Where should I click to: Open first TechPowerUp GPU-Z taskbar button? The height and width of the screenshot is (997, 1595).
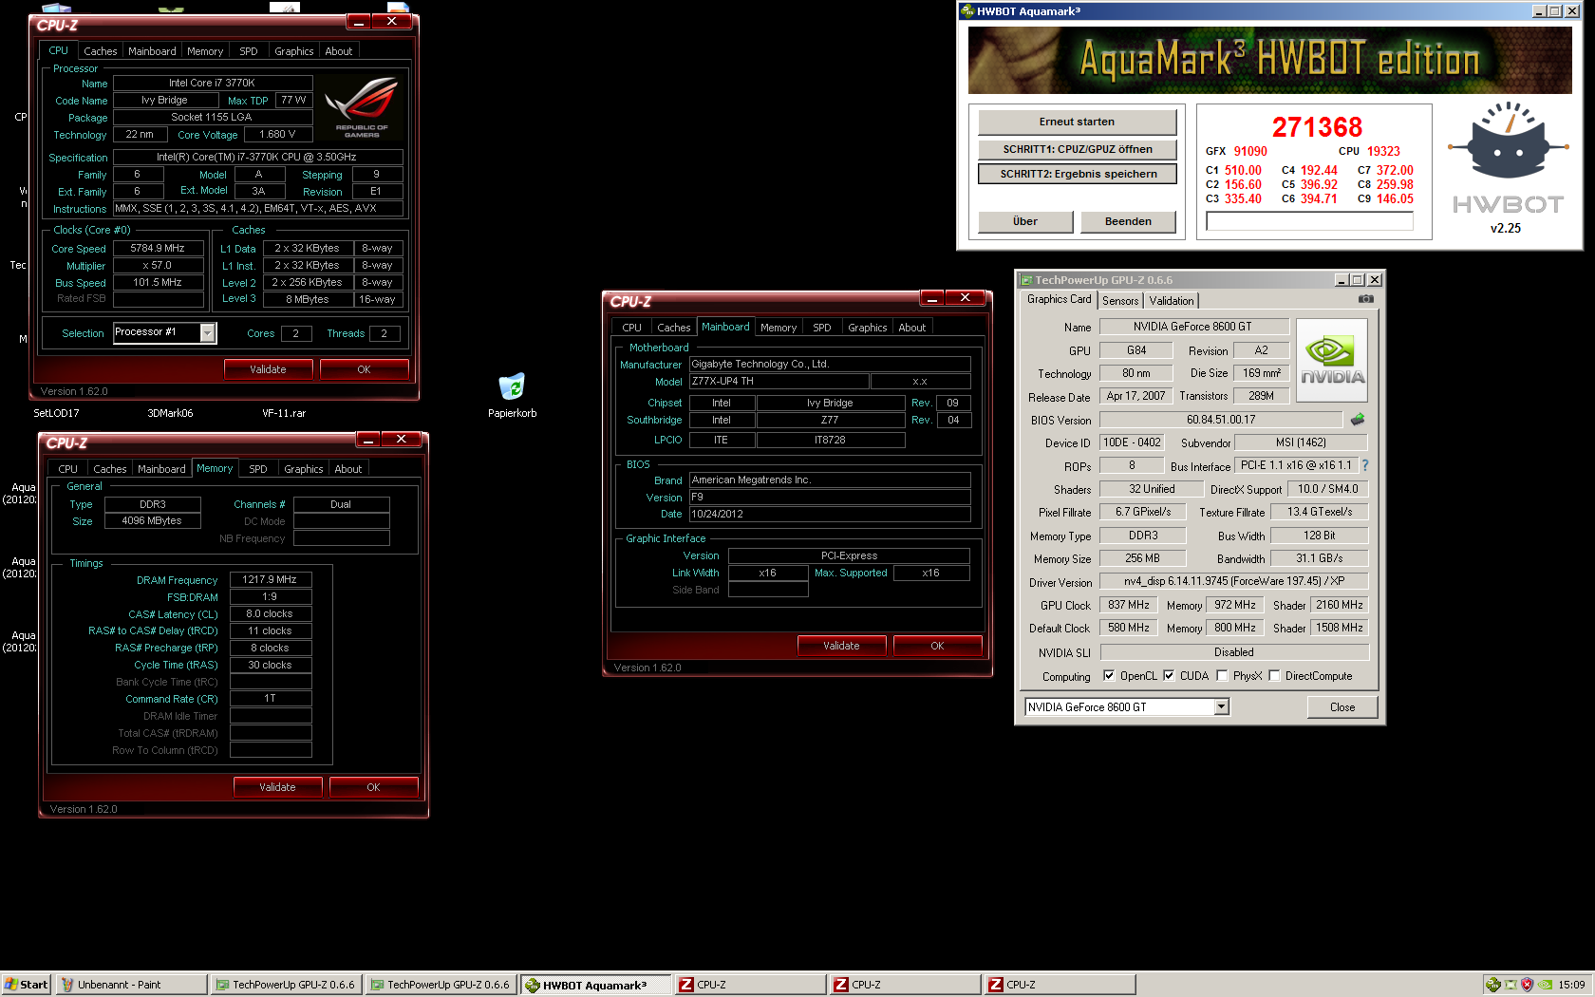(286, 985)
